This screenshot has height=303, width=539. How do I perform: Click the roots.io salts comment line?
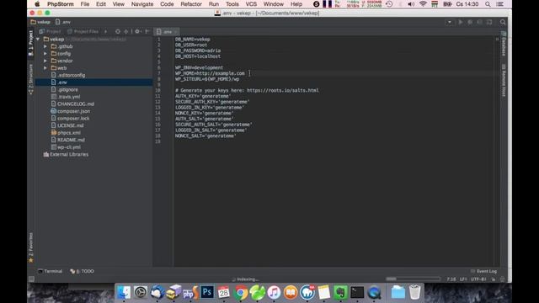click(x=247, y=90)
